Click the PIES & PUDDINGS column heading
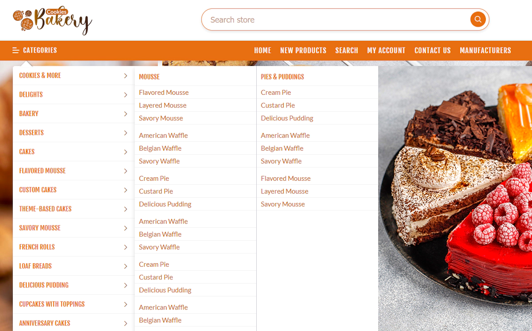This screenshot has height=331, width=532. pyautogui.click(x=282, y=77)
